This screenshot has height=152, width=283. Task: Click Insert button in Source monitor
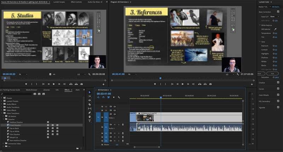click(x=71, y=84)
